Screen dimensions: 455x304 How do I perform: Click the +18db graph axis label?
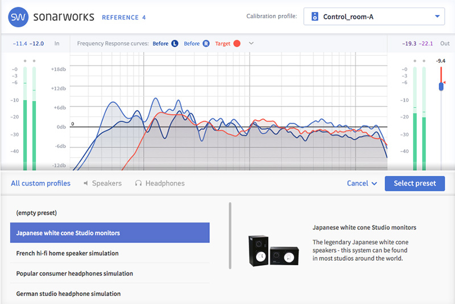point(59,69)
